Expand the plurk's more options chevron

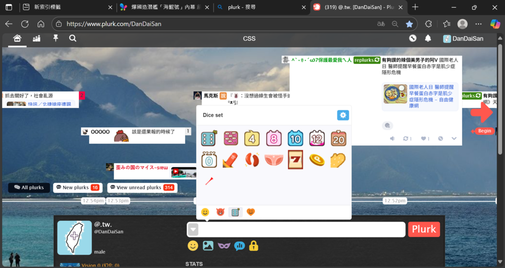pos(454,138)
